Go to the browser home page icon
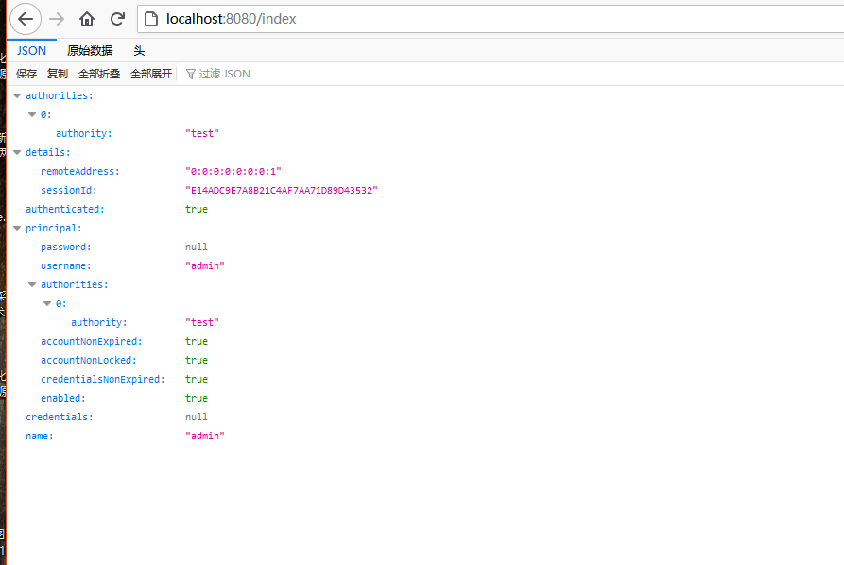 (x=87, y=19)
